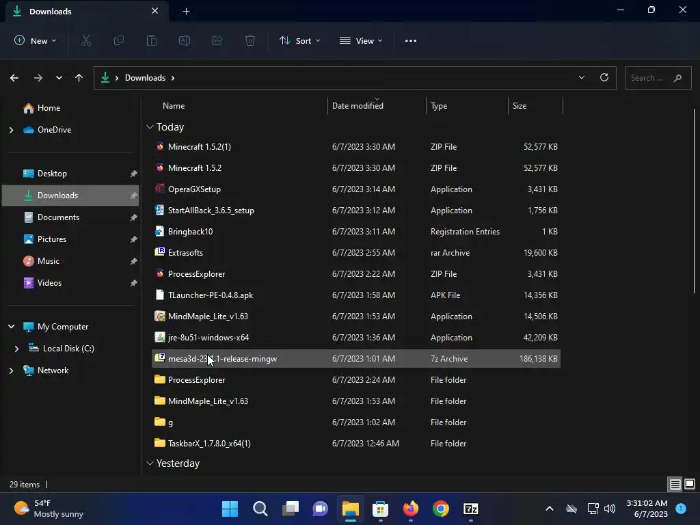Viewport: 700px width, 525px height.
Task: Show hidden tray icons chevron
Action: click(550, 509)
